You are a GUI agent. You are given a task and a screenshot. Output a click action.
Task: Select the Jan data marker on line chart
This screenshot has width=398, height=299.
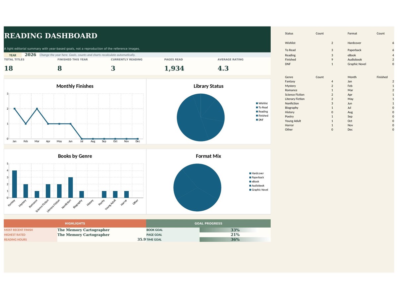coord(15,109)
